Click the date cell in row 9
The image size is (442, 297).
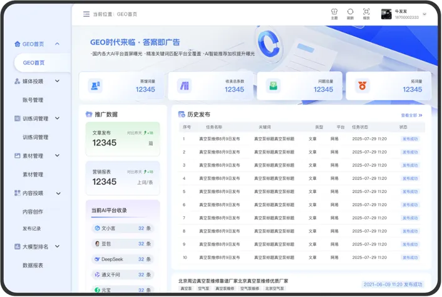click(x=369, y=244)
